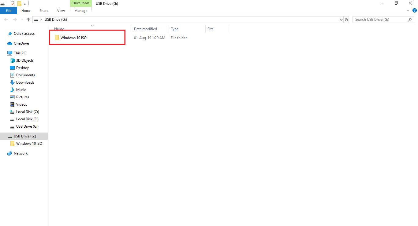Click the Desktop icon in sidebar
This screenshot has height=226, width=418.
[x=12, y=68]
